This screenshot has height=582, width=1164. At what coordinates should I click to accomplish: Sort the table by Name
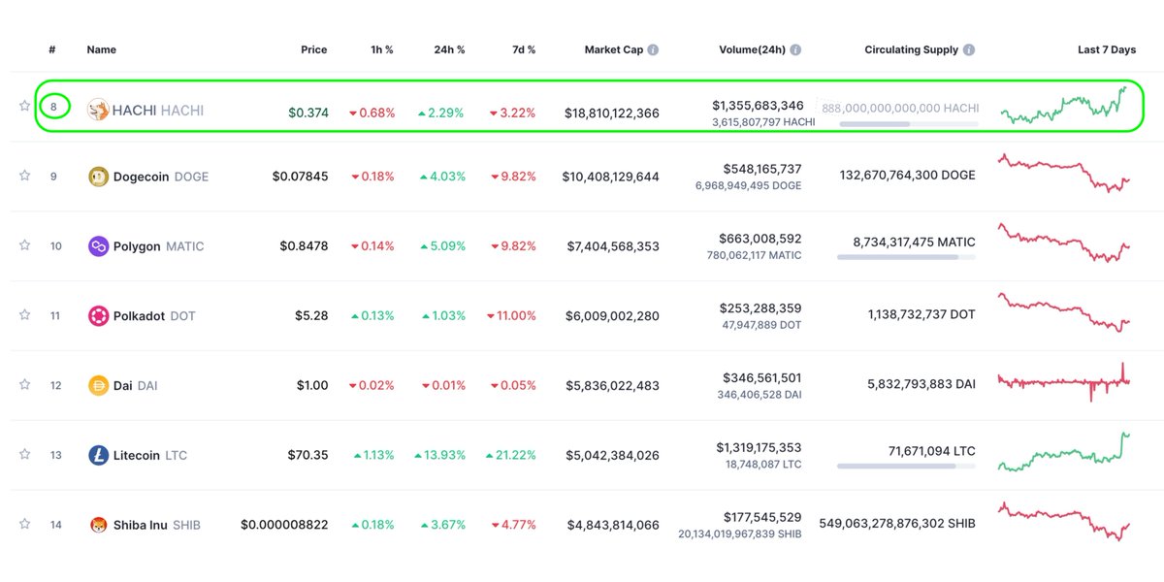tap(102, 49)
